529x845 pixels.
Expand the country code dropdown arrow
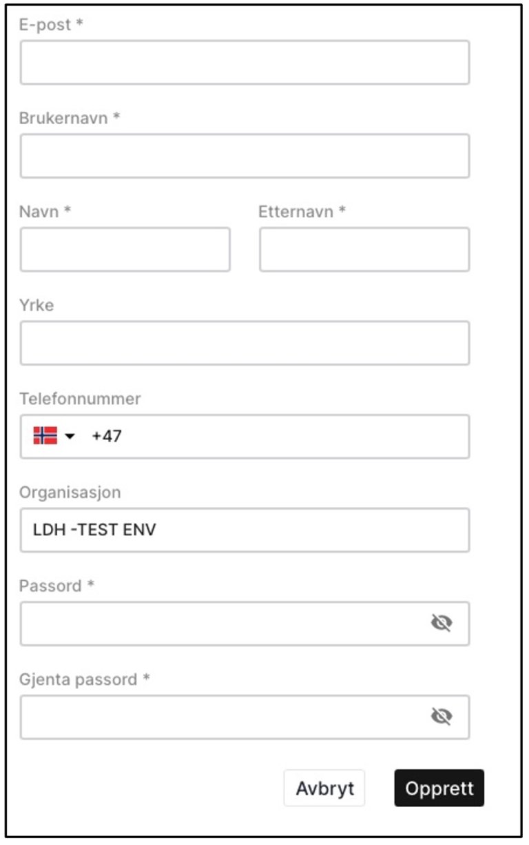[x=70, y=437]
